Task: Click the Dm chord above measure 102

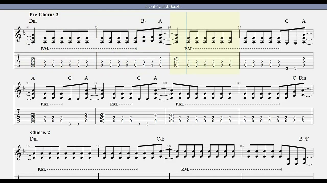Action: 34,139
